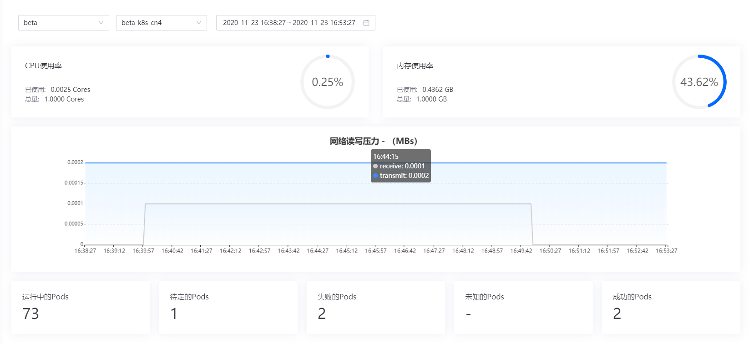This screenshot has width=749, height=344.
Task: Click the CPU使用率 title
Action: (x=43, y=66)
